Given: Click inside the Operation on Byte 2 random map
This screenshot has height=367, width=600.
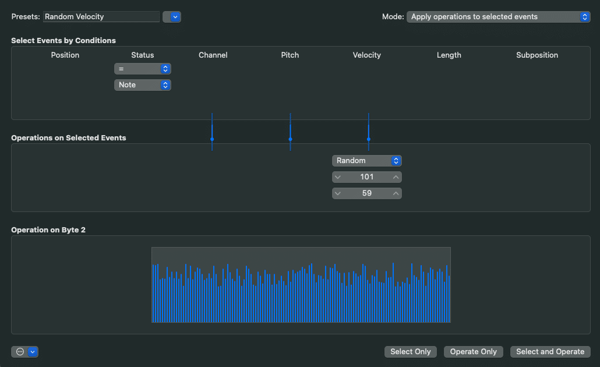Looking at the screenshot, I should click(x=301, y=285).
